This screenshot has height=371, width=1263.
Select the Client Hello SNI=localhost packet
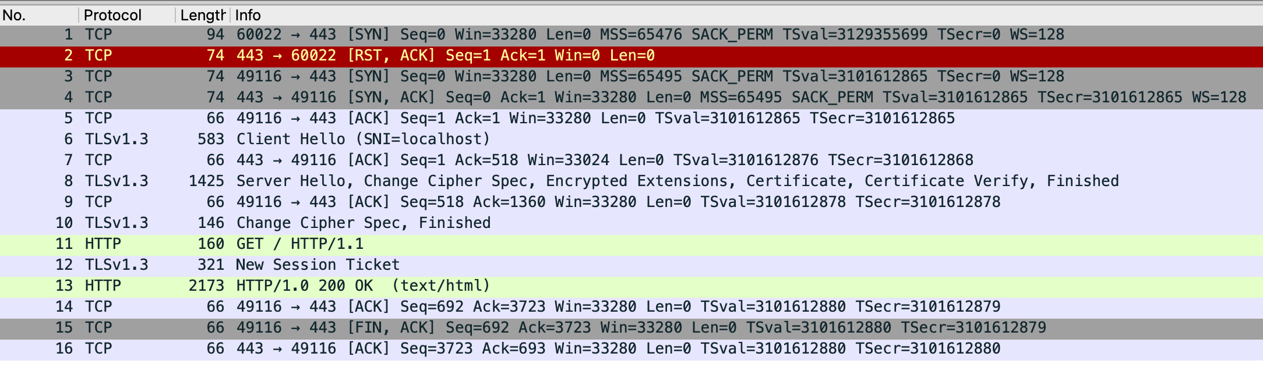click(x=631, y=140)
